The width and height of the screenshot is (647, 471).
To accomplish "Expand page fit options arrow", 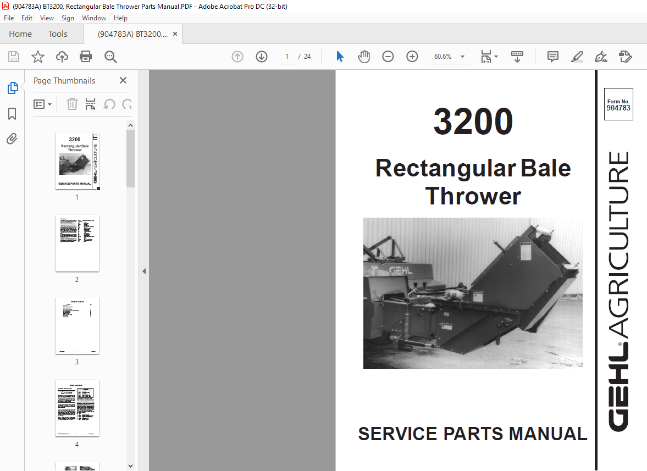I will pos(496,57).
